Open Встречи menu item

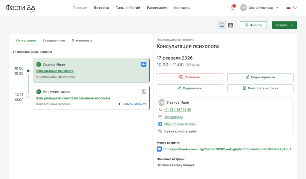click(102, 8)
